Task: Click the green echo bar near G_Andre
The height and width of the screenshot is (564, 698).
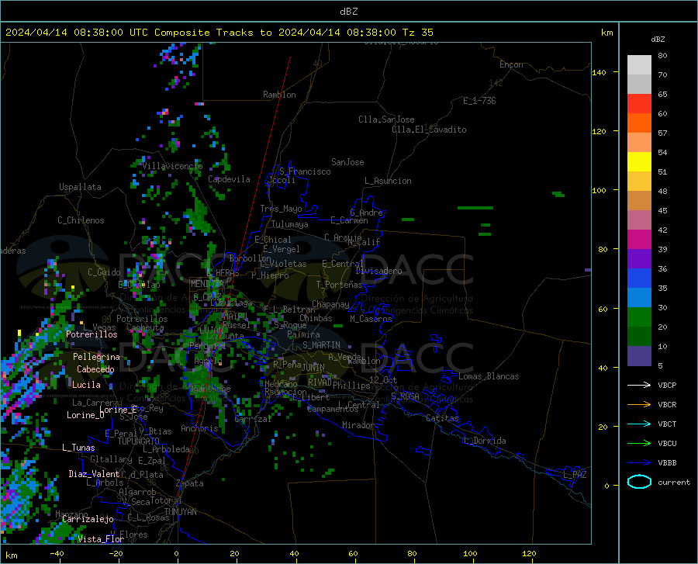Action: click(x=408, y=220)
